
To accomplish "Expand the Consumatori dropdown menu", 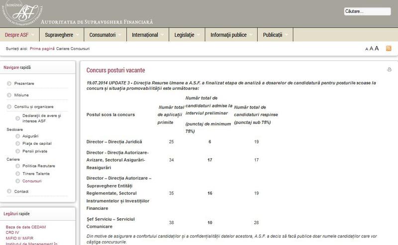I will click(x=102, y=35).
